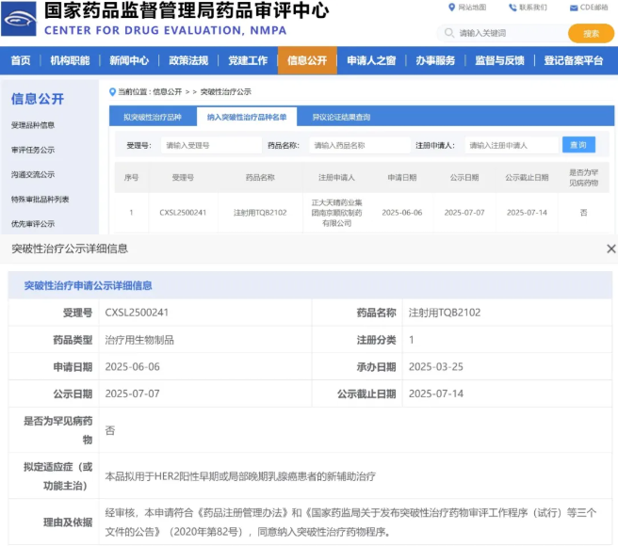Click the blue 查询 button
This screenshot has height=546, width=618.
578,145
